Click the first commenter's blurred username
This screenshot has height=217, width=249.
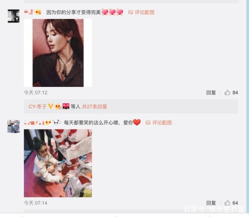(33, 12)
